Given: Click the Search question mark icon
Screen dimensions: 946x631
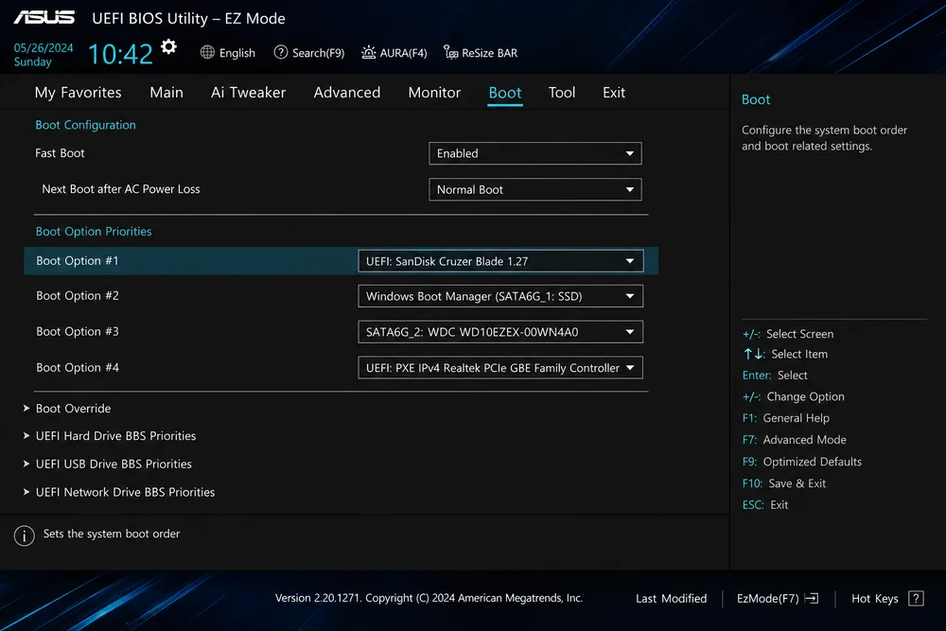Looking at the screenshot, I should pyautogui.click(x=281, y=52).
